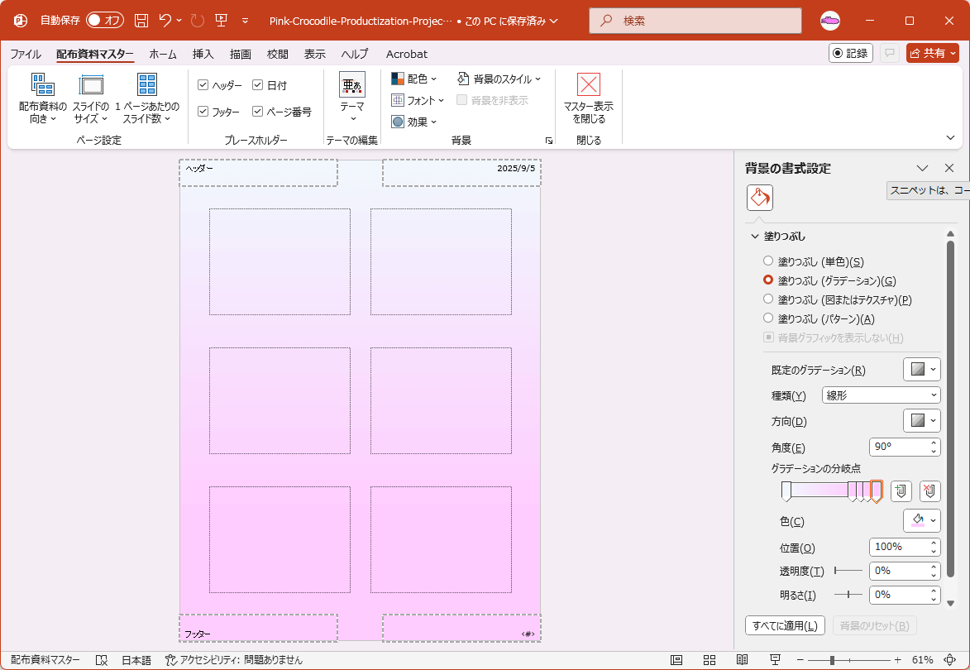Uncheck the 日付 checkbox
Image resolution: width=970 pixels, height=670 pixels.
[x=258, y=84]
